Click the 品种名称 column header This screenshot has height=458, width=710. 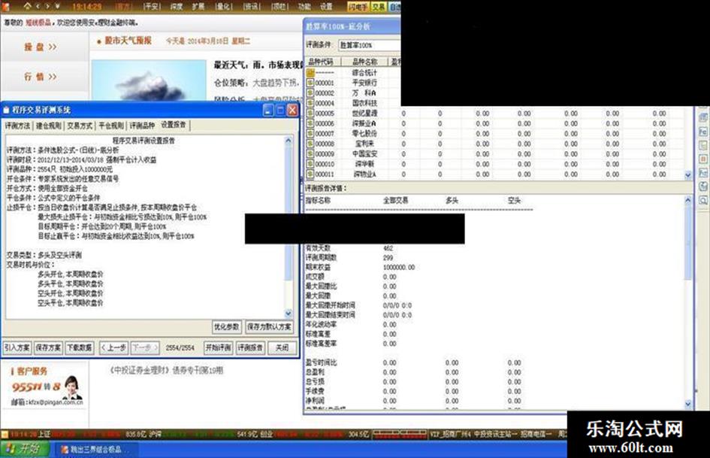tap(364, 62)
